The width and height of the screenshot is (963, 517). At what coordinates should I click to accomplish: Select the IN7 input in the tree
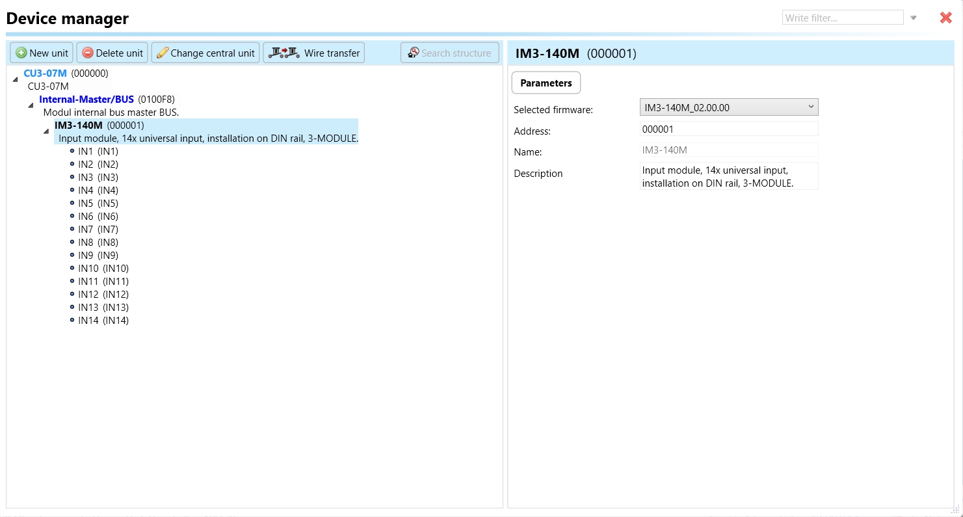tap(98, 230)
